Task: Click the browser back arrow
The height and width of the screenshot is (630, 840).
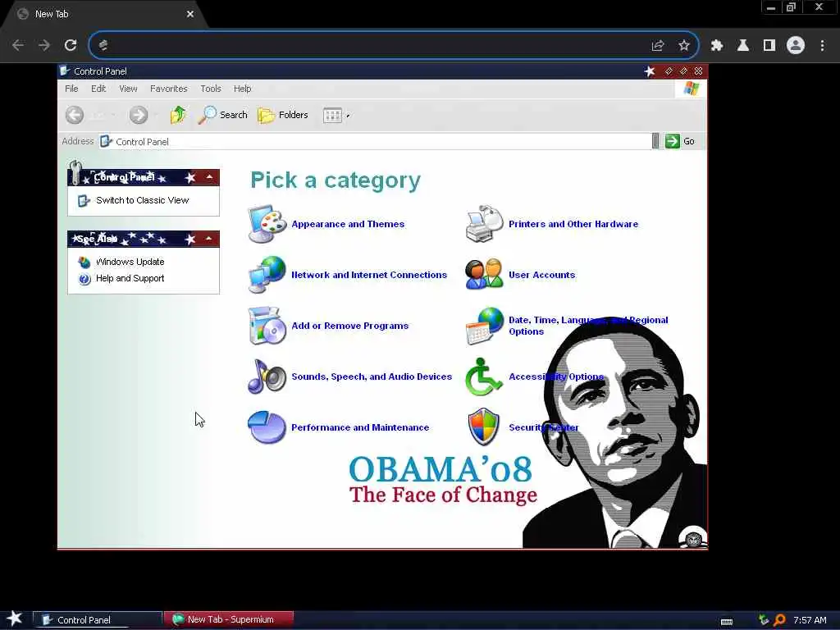Action: point(18,45)
